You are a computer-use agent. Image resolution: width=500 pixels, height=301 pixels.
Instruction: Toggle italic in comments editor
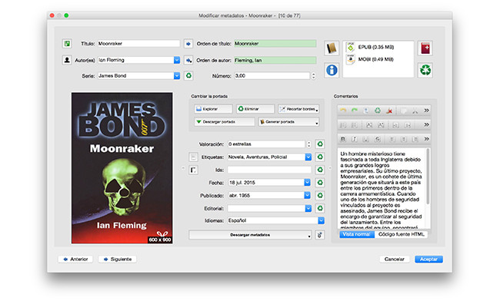tap(355, 139)
